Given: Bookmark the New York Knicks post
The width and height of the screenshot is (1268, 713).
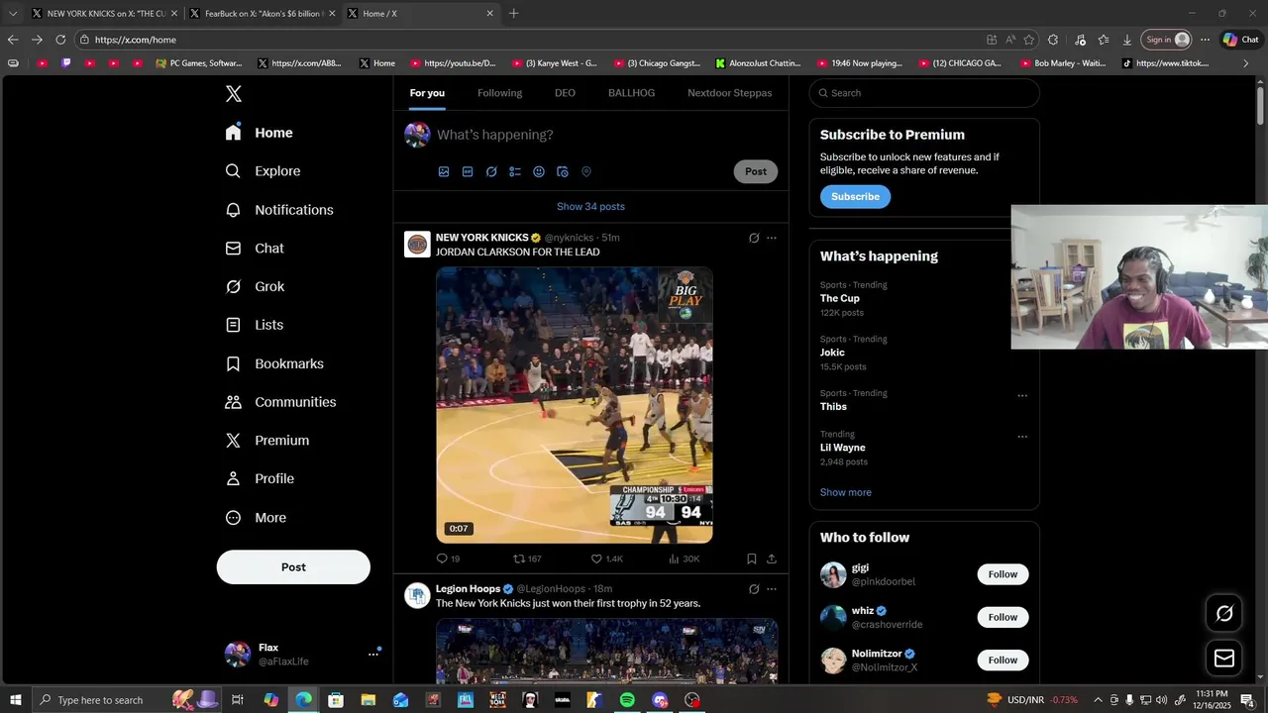Looking at the screenshot, I should click(x=752, y=559).
